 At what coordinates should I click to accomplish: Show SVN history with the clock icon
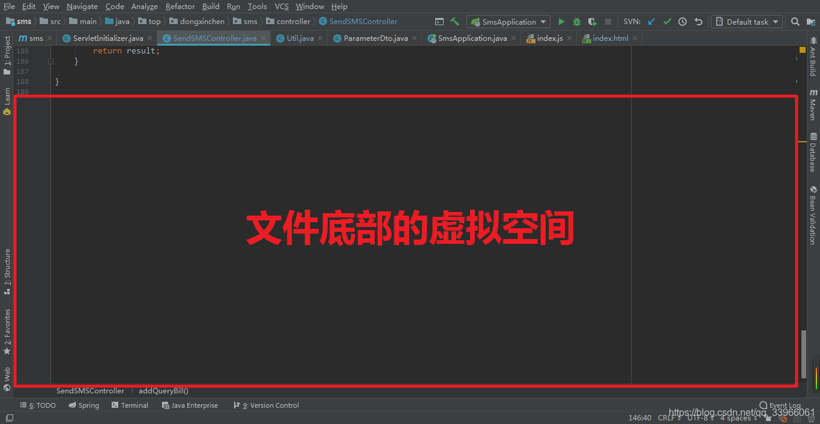683,22
